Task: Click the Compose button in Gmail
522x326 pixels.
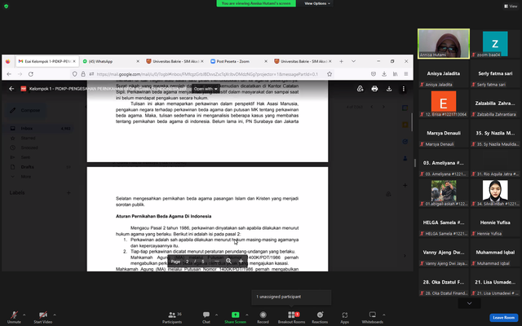Action: [25, 110]
